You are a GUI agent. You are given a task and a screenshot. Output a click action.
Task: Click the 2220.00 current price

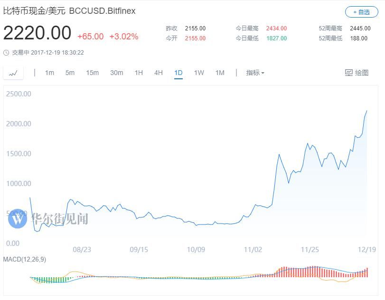tap(37, 33)
